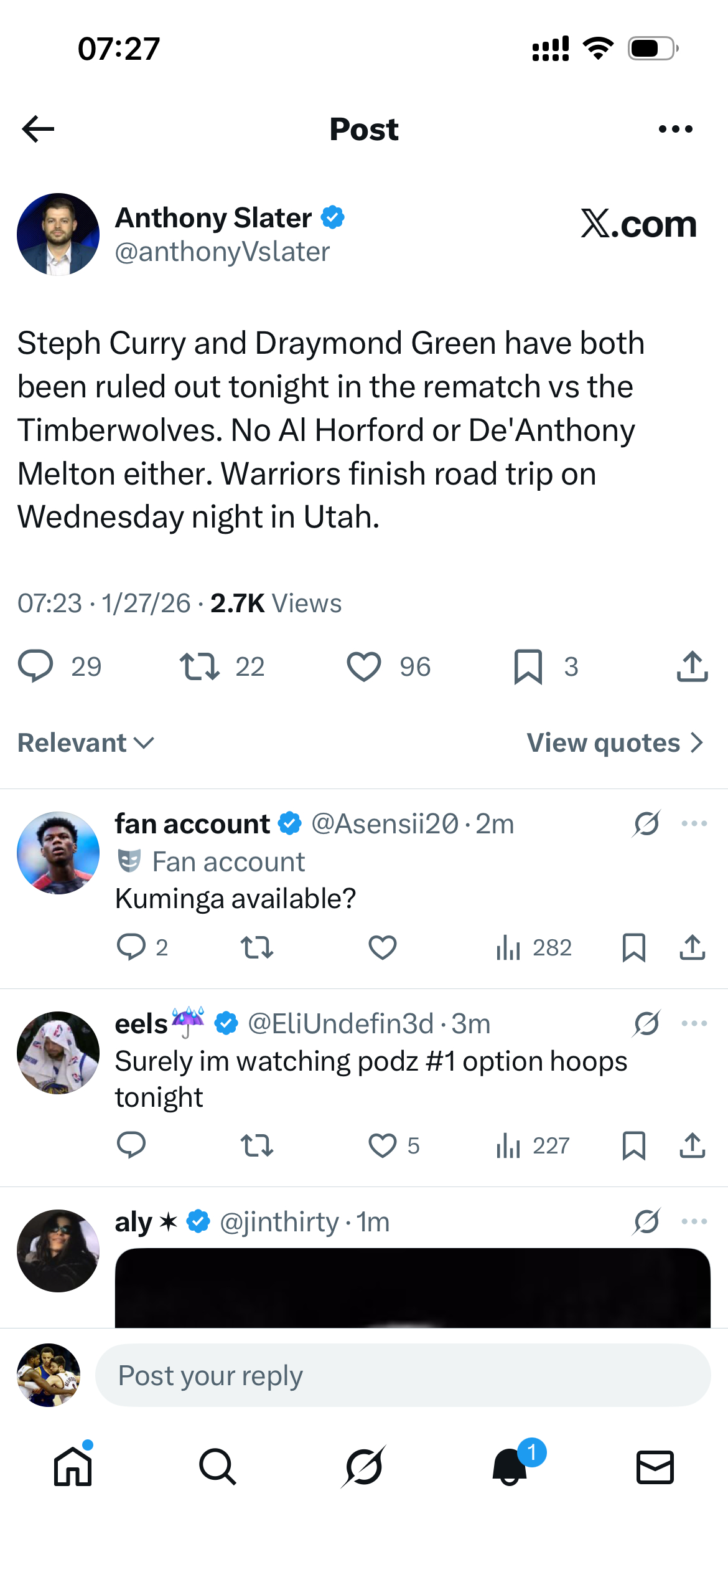Open more options on eels reply
Viewport: 728px width, 1577px height.
[x=694, y=1023]
